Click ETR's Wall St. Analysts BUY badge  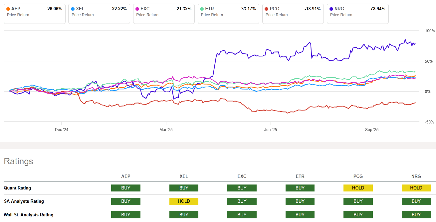tap(300, 215)
